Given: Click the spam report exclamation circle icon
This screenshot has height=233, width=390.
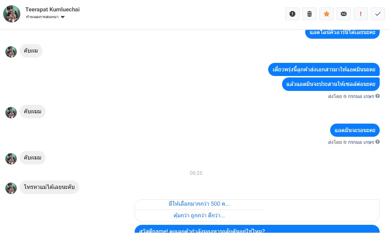Looking at the screenshot, I should tap(292, 14).
